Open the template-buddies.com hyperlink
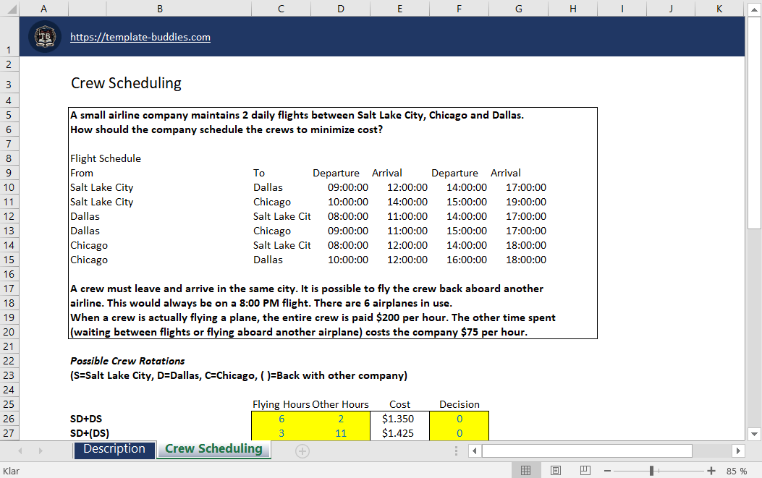Screen dimensions: 762x478 pos(140,37)
